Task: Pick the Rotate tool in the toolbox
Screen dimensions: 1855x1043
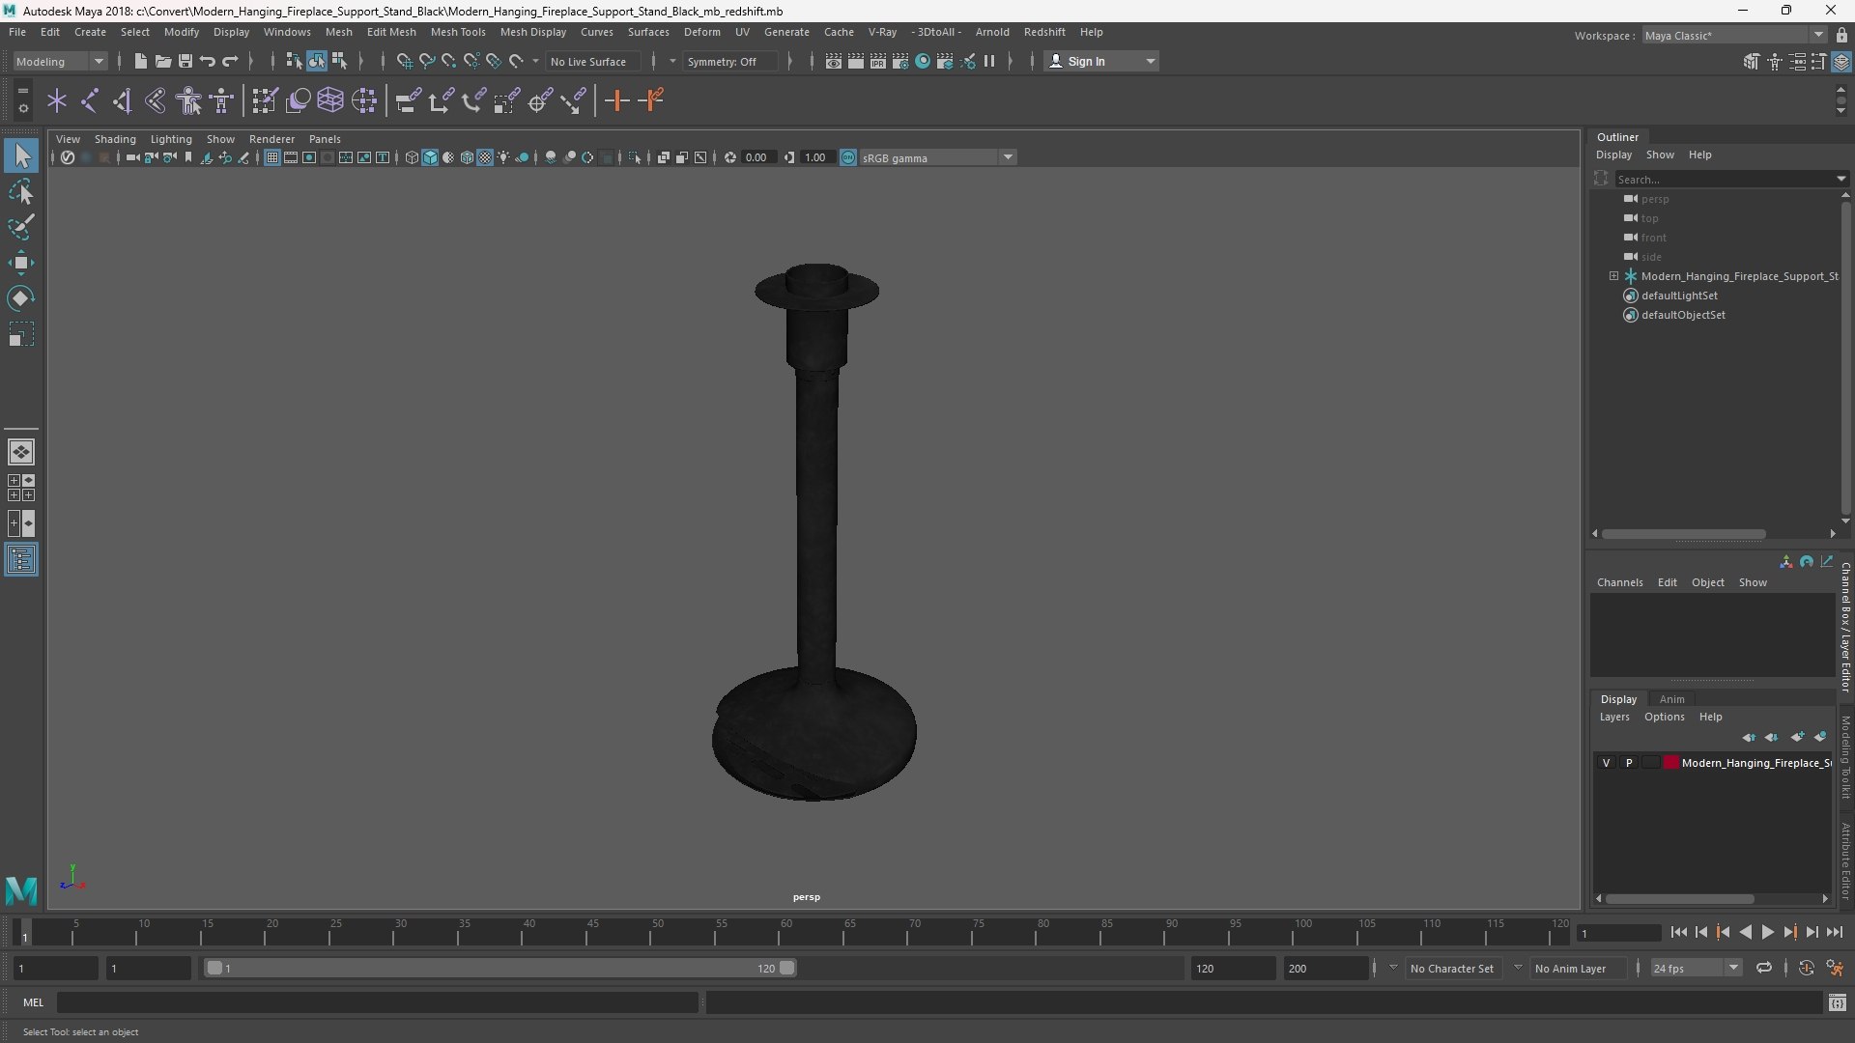Action: click(x=21, y=298)
